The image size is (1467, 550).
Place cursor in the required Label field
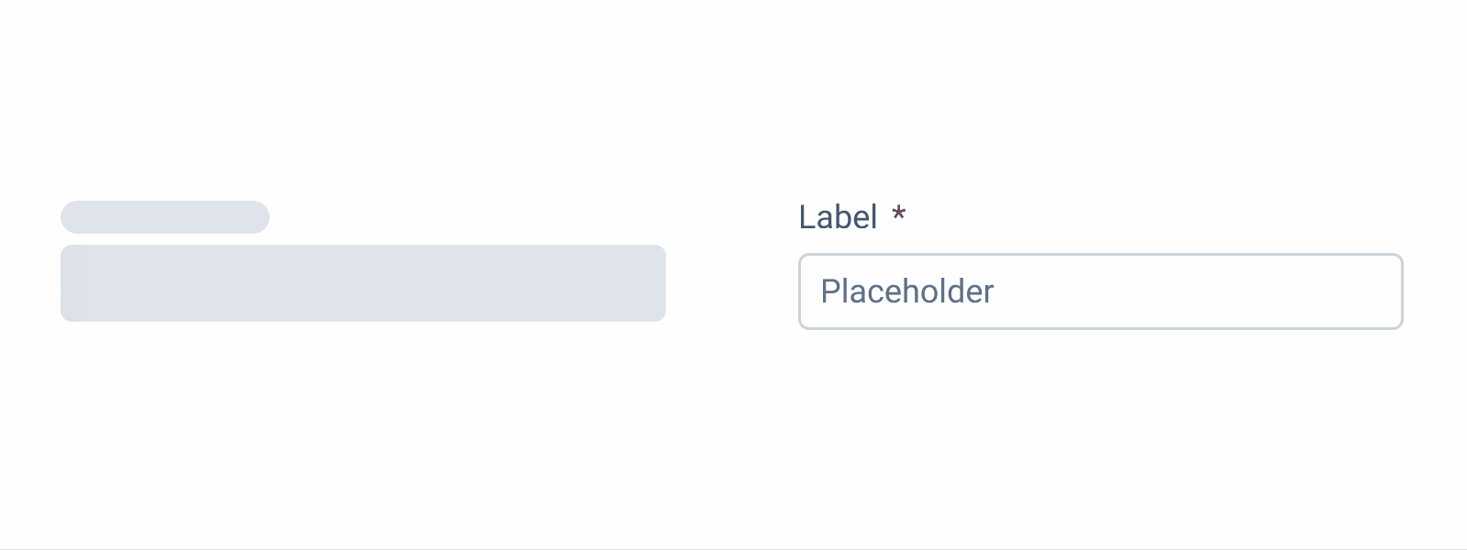1100,291
